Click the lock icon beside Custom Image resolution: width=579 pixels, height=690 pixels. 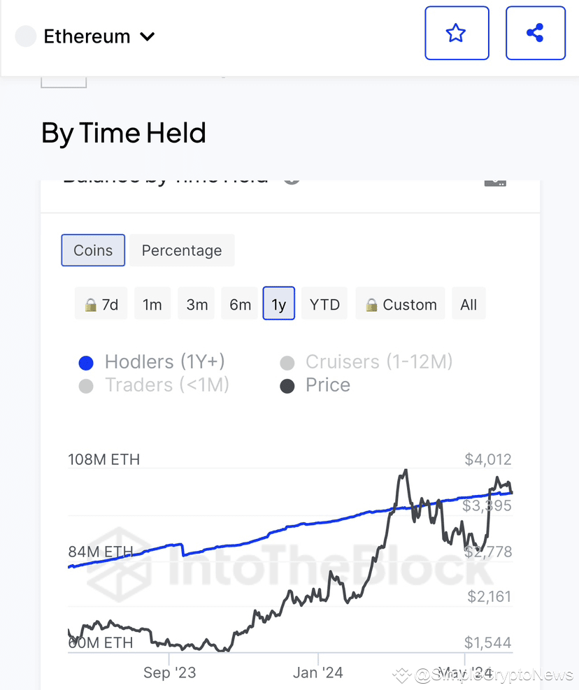tap(371, 306)
